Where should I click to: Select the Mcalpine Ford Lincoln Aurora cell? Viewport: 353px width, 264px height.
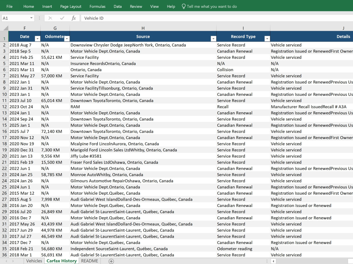tap(143, 144)
